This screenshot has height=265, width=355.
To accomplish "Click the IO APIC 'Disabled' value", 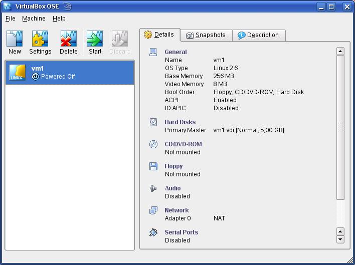I will coord(226,108).
